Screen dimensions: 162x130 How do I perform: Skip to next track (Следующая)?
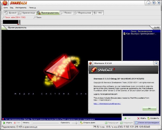126,123
